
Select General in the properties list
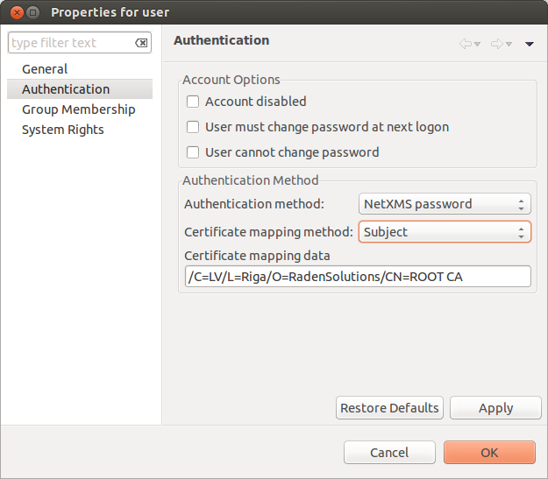tap(45, 69)
